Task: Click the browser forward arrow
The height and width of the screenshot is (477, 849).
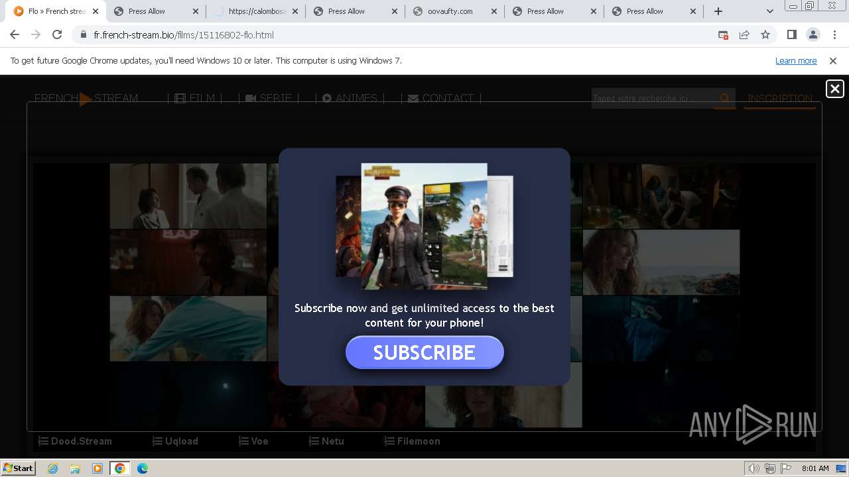Action: pyautogui.click(x=36, y=34)
